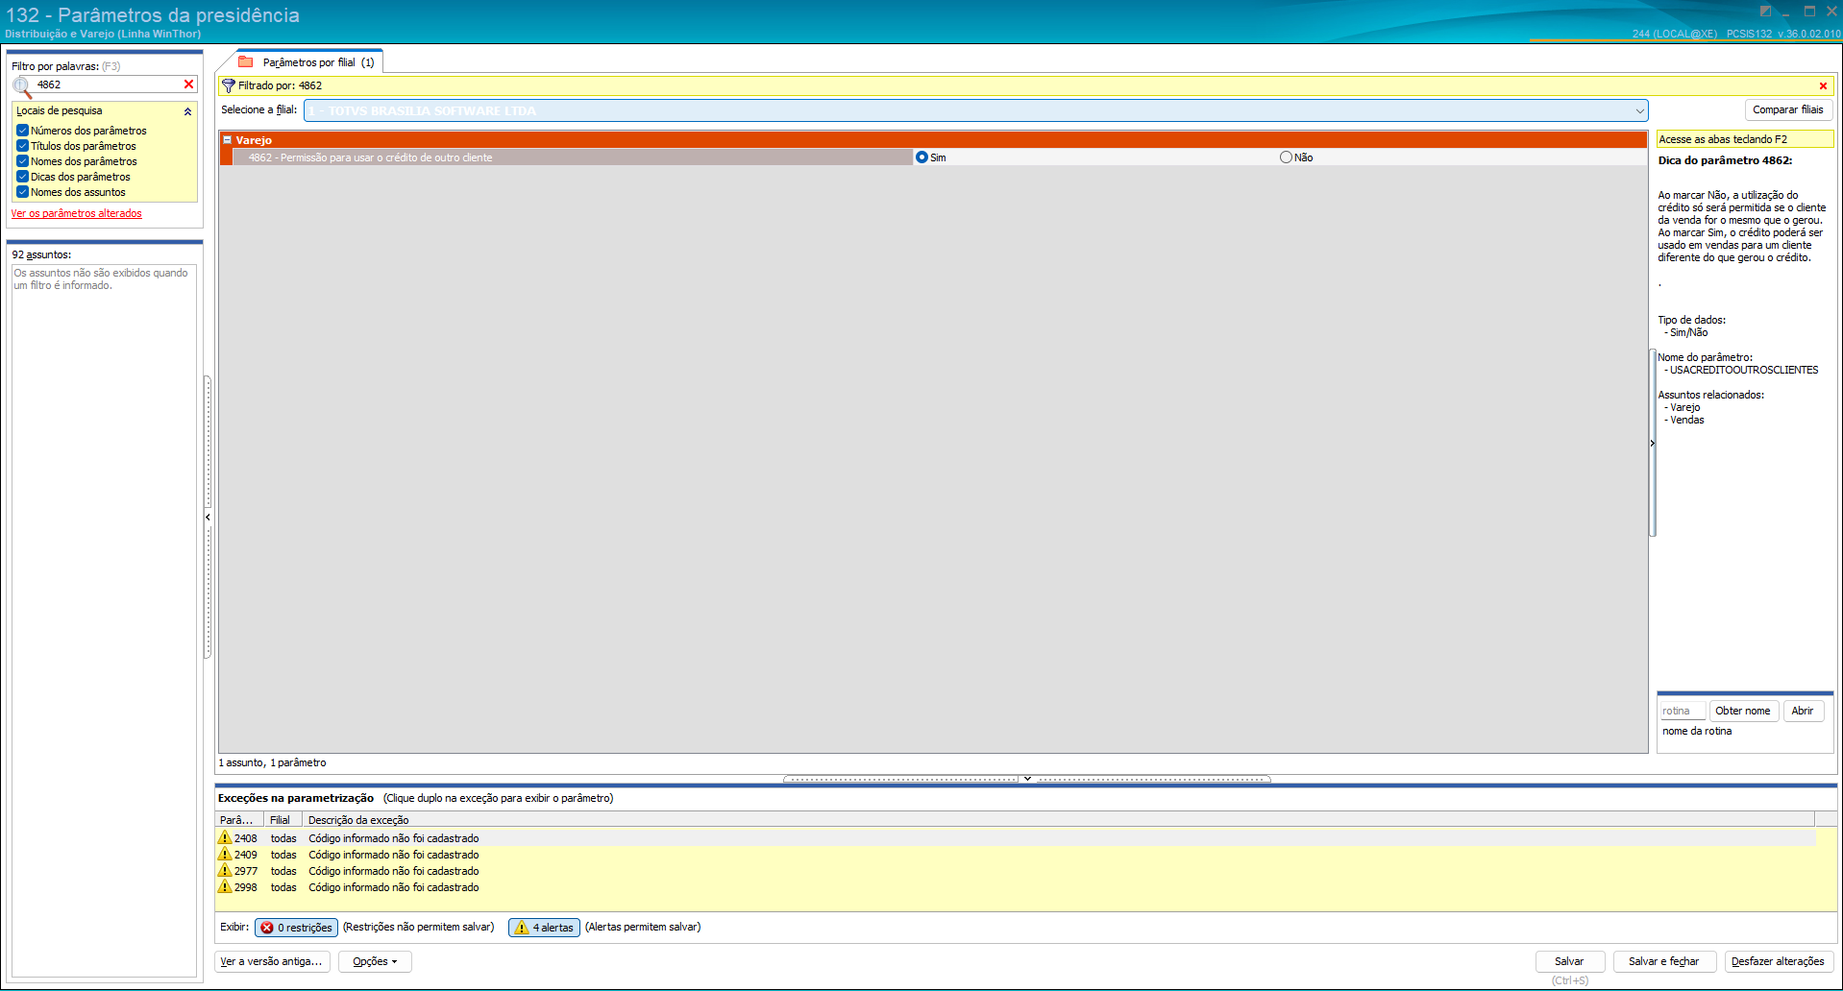The image size is (1843, 991).
Task: Click the warning icon on exception 2977
Action: pos(225,871)
